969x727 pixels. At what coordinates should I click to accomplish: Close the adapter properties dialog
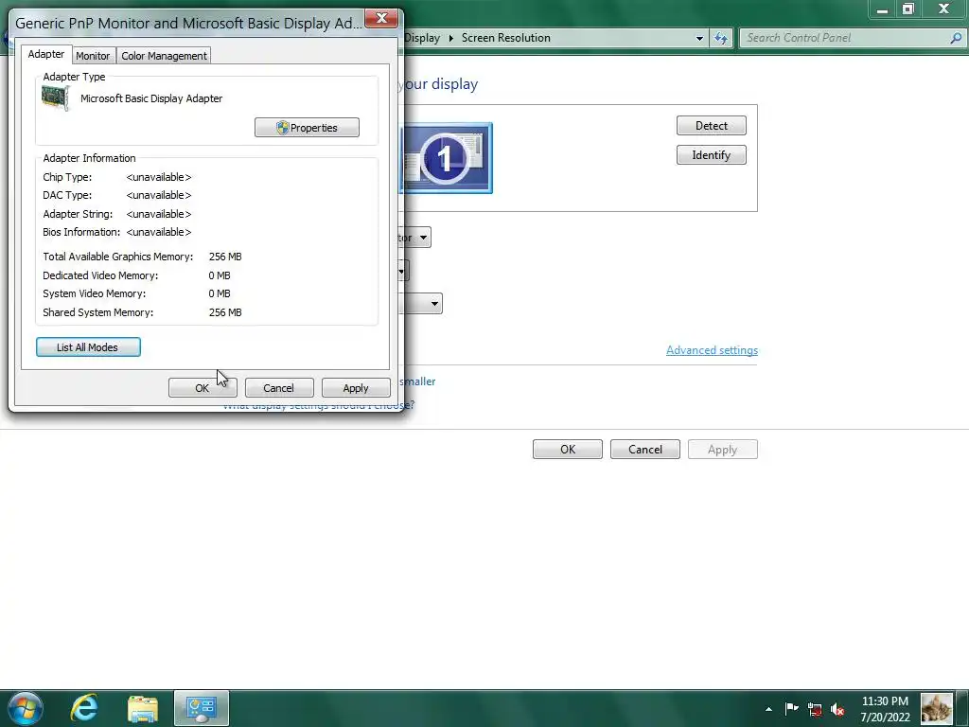(x=381, y=18)
